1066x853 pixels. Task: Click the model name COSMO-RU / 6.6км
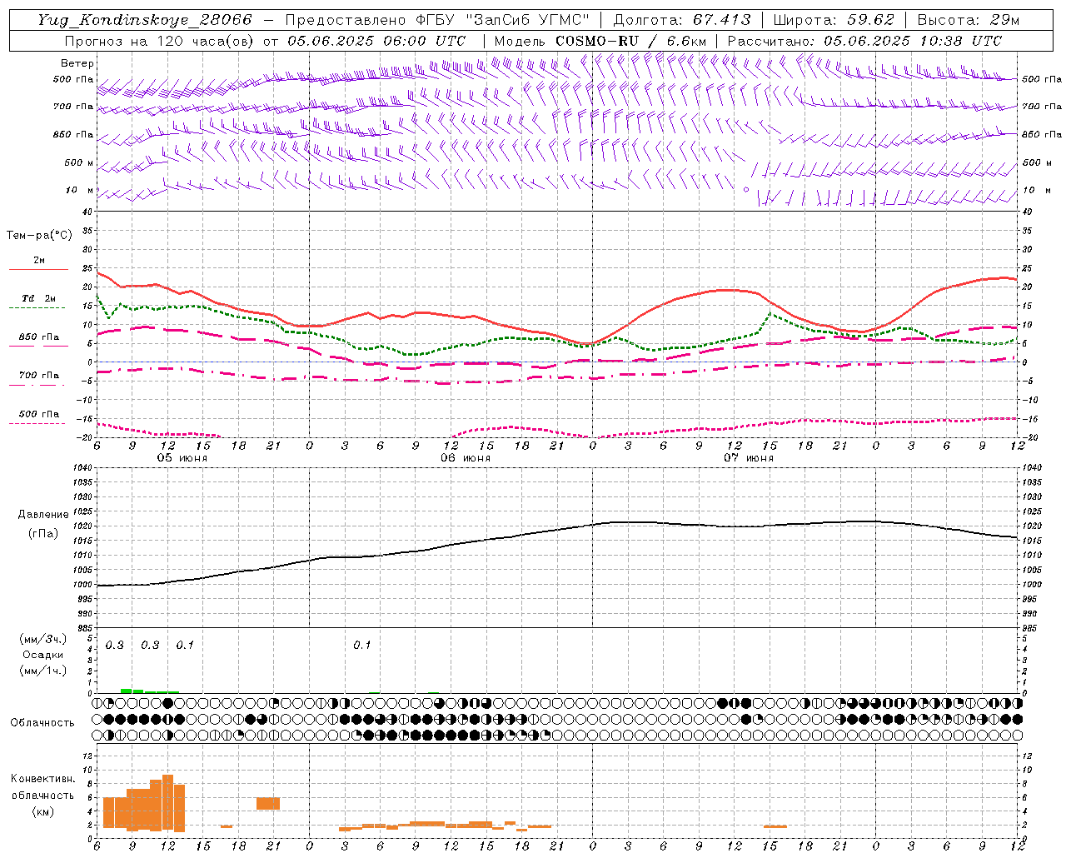pos(631,41)
